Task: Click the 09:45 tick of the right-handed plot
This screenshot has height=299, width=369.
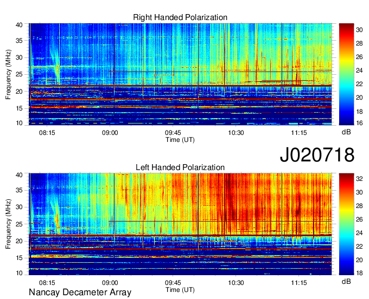Action: (x=173, y=133)
